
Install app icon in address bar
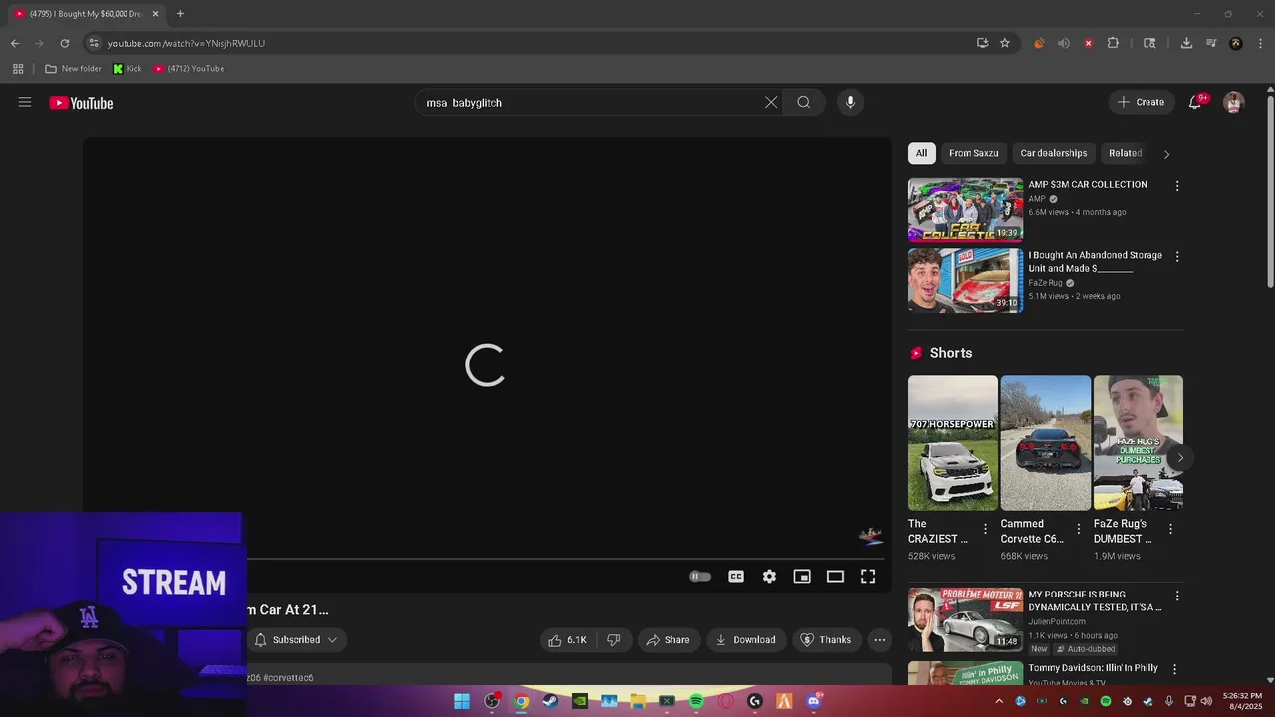983,43
